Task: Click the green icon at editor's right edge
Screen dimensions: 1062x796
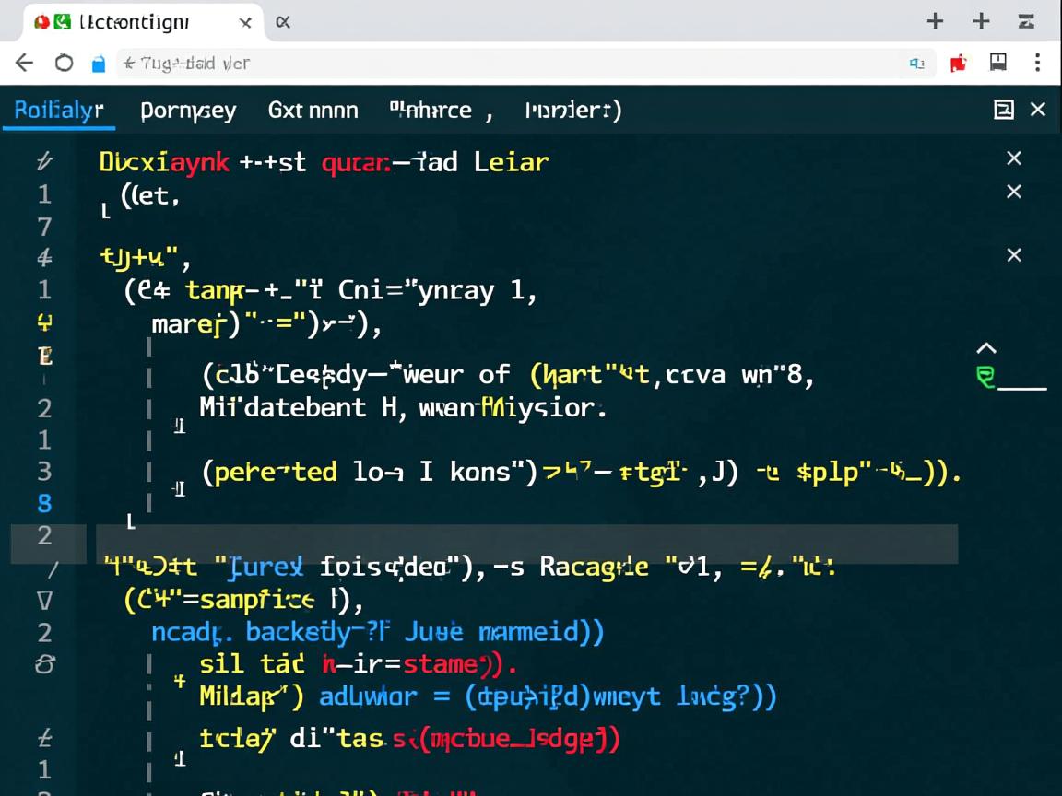Action: (985, 378)
